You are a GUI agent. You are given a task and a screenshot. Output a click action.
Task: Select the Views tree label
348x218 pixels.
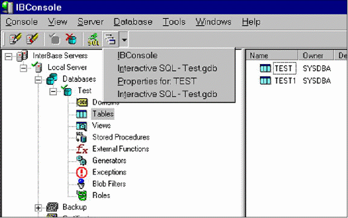tap(101, 125)
